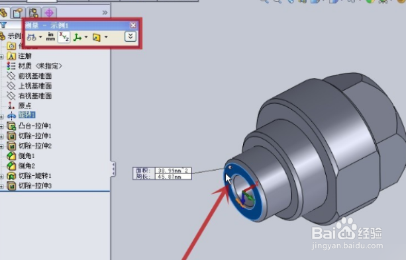This screenshot has width=406, height=260.
Task: Expand the 注解 node
Action: point(1,57)
